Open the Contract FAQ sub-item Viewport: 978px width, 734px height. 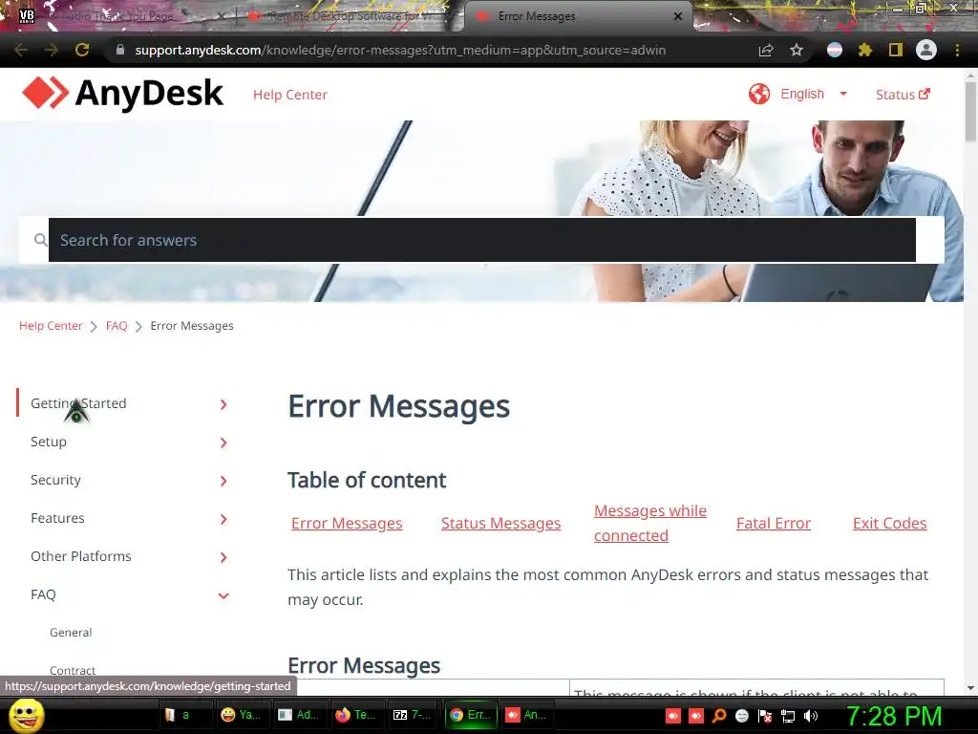pyautogui.click(x=73, y=670)
